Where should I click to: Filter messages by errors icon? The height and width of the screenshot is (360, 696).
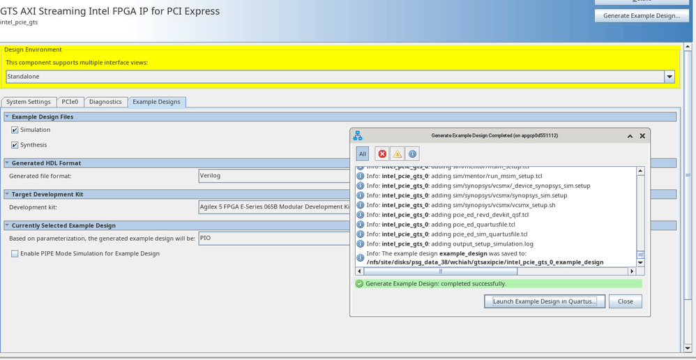(382, 154)
